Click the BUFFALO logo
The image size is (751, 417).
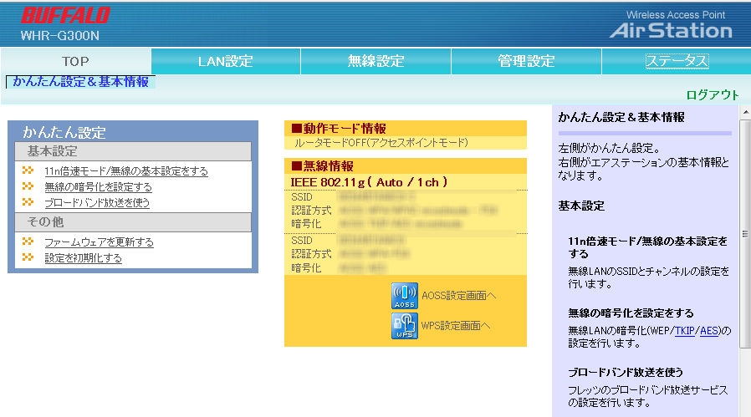pyautogui.click(x=65, y=15)
